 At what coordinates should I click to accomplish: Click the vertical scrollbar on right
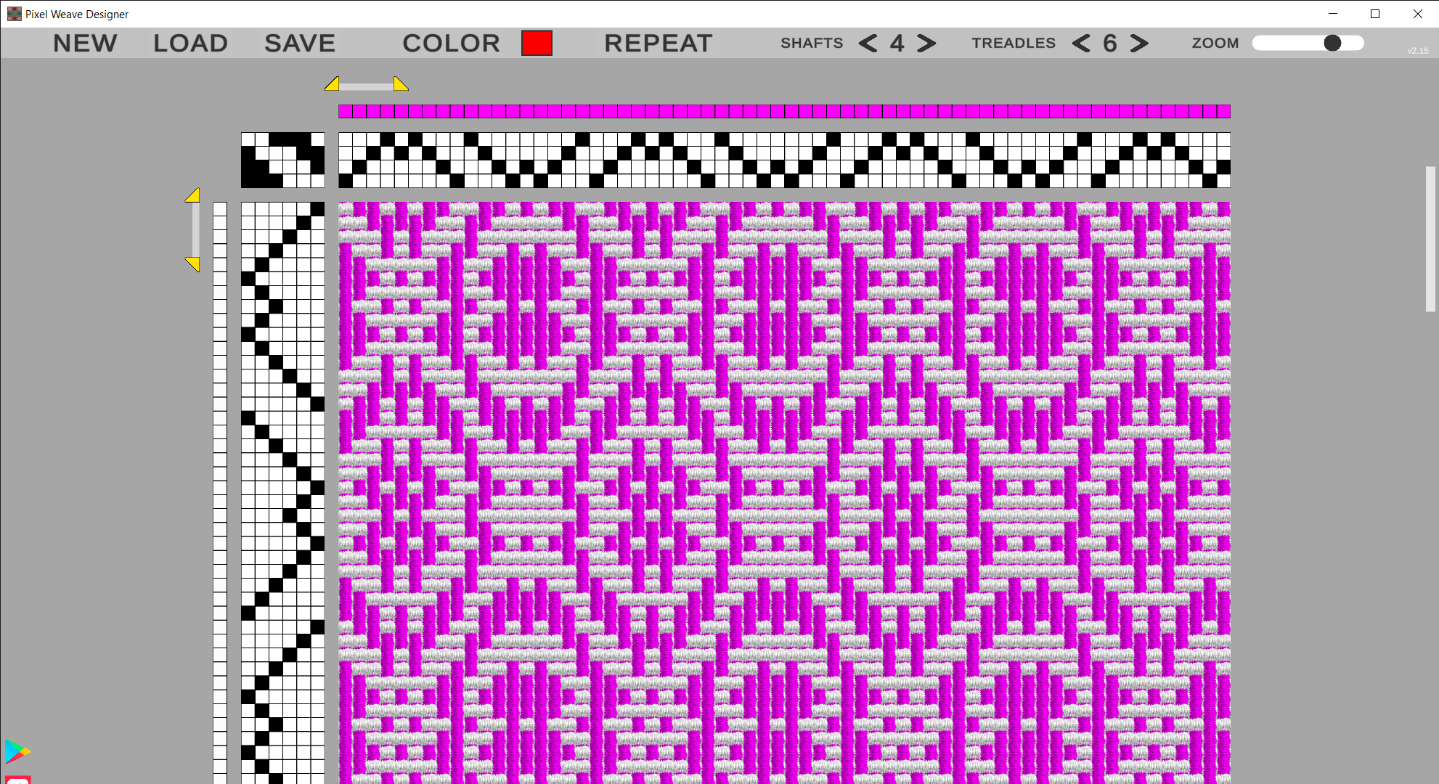tap(1430, 240)
